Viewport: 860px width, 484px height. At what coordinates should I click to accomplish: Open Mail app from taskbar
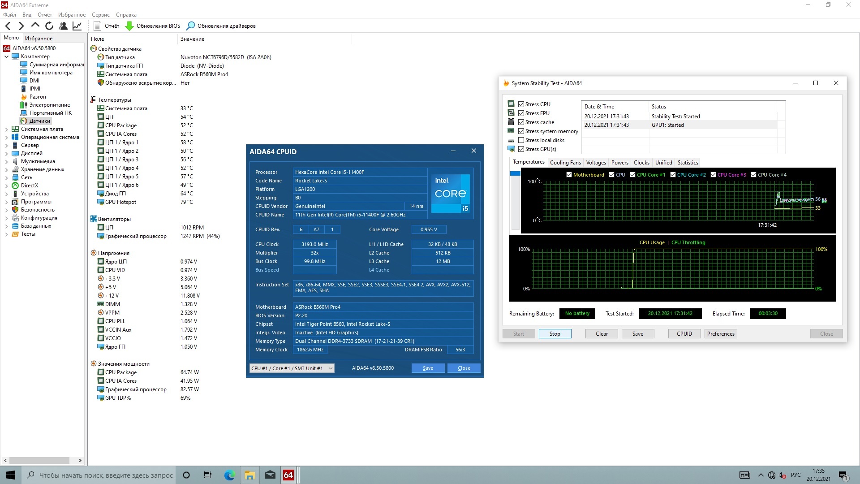(x=270, y=475)
